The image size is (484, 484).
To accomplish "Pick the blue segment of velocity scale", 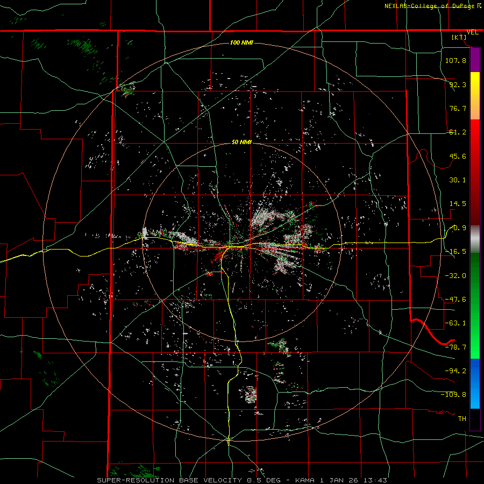I will [x=475, y=383].
